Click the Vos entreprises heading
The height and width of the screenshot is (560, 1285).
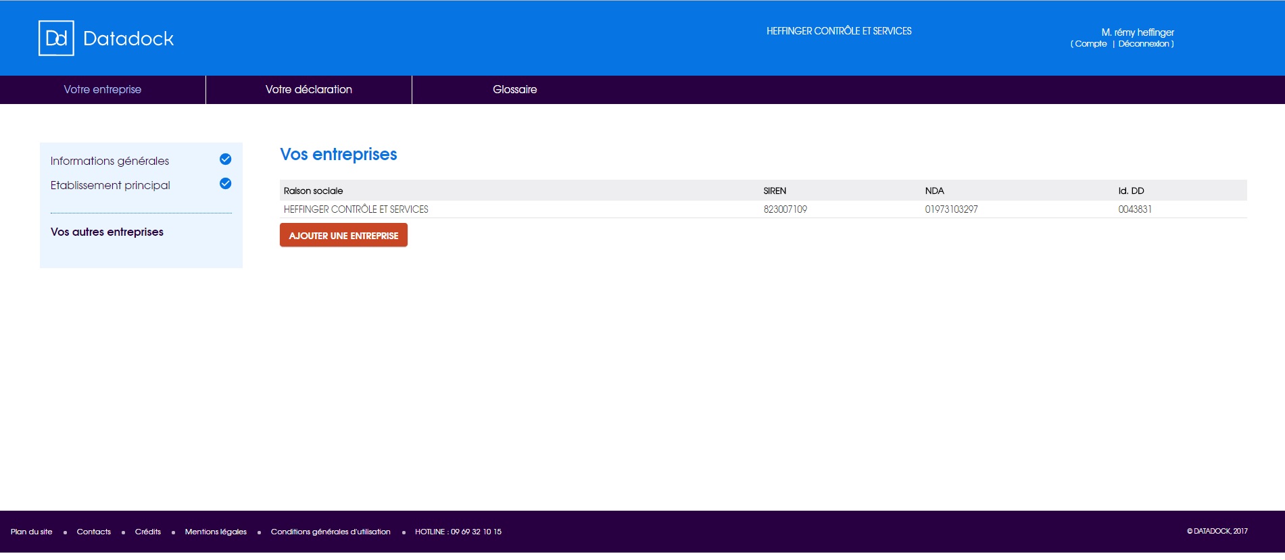[339, 155]
